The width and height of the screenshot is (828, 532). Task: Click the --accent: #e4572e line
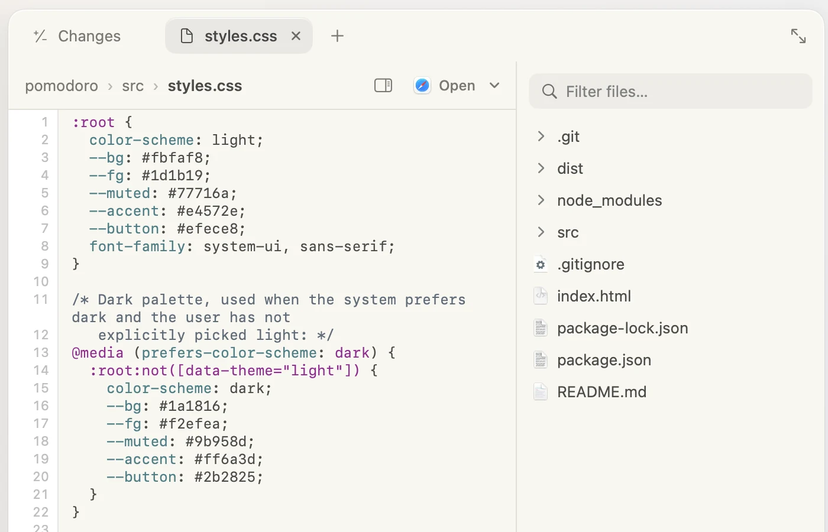(167, 211)
